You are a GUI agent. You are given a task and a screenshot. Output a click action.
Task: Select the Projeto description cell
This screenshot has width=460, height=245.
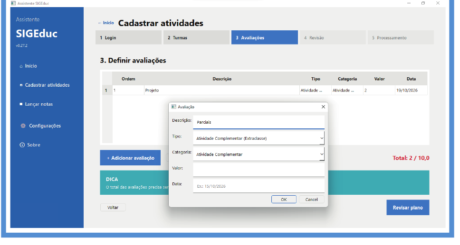coord(221,91)
